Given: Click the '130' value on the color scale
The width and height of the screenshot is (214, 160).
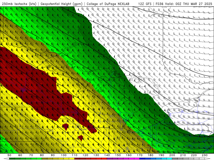Looking at the screenshot, I should coord(96,155).
